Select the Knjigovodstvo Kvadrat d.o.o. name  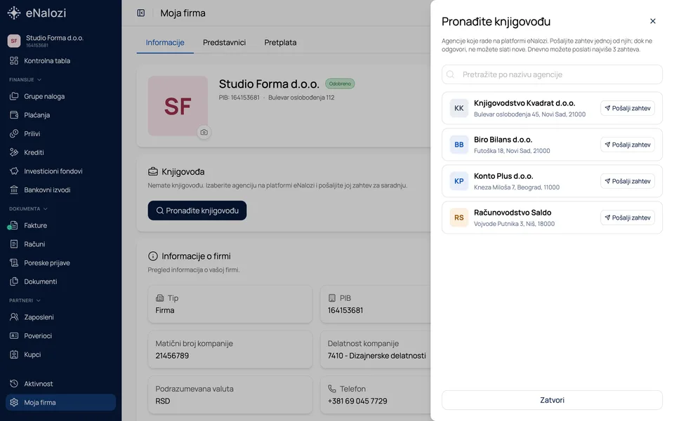[524, 103]
